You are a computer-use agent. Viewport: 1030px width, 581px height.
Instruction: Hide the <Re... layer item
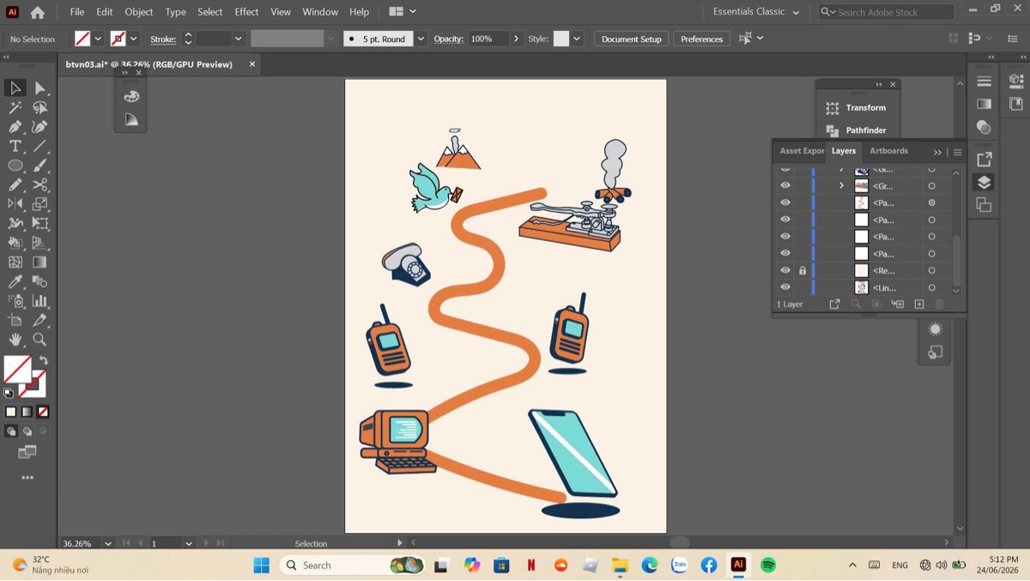785,270
